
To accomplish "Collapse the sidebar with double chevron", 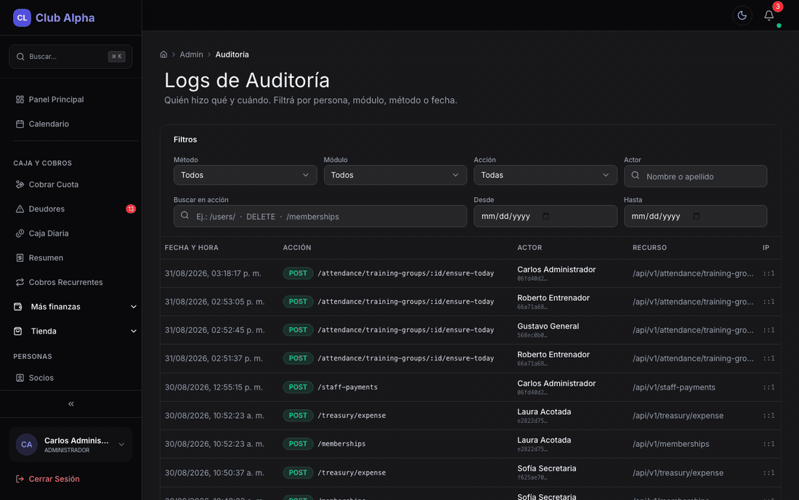I will [x=71, y=403].
